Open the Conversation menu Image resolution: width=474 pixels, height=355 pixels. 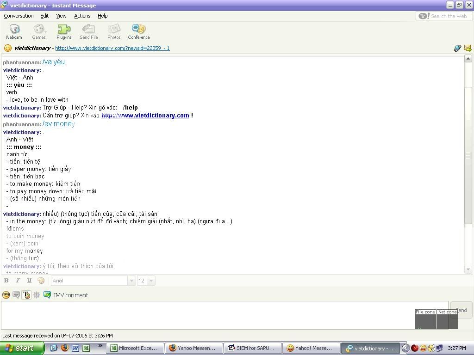click(x=19, y=16)
